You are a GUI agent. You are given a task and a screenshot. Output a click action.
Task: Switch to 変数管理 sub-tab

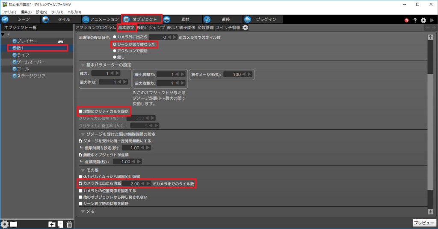click(x=206, y=28)
